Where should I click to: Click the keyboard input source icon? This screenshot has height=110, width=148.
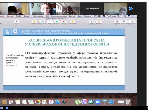tap(104, 16)
